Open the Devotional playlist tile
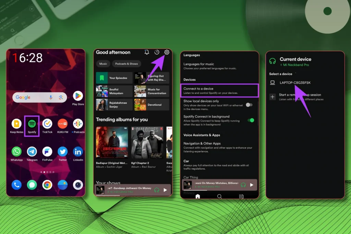The width and height of the screenshot is (351, 234). (152, 105)
